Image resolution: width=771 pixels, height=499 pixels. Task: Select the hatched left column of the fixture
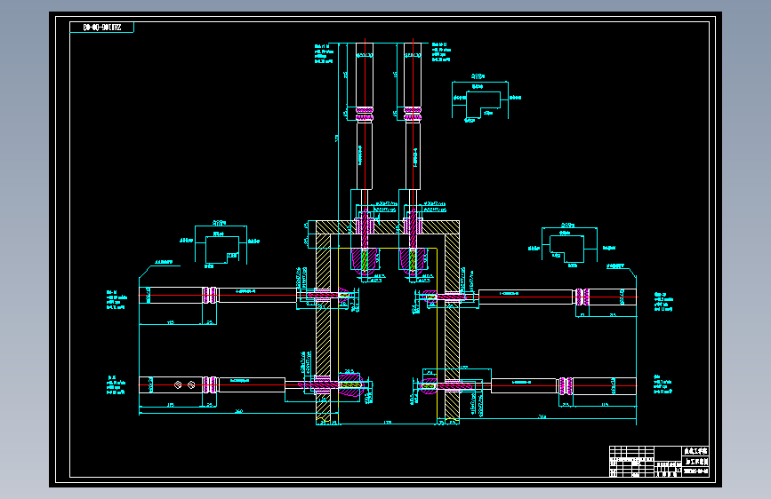pos(323,329)
